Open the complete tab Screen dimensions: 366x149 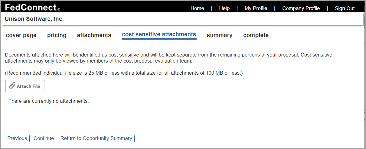[256, 35]
